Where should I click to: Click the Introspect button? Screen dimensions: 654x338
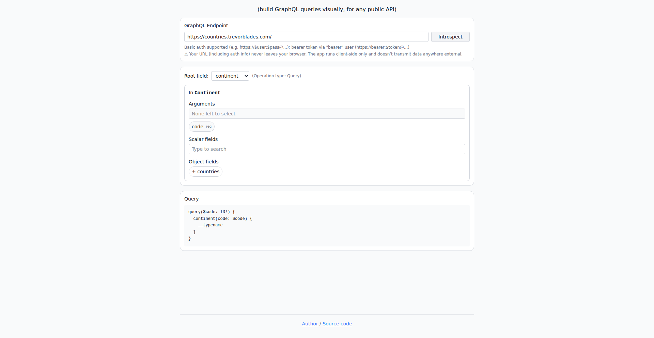450,37
